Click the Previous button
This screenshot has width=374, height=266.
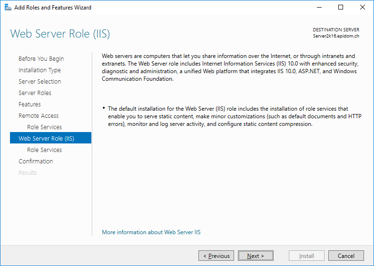click(x=216, y=256)
